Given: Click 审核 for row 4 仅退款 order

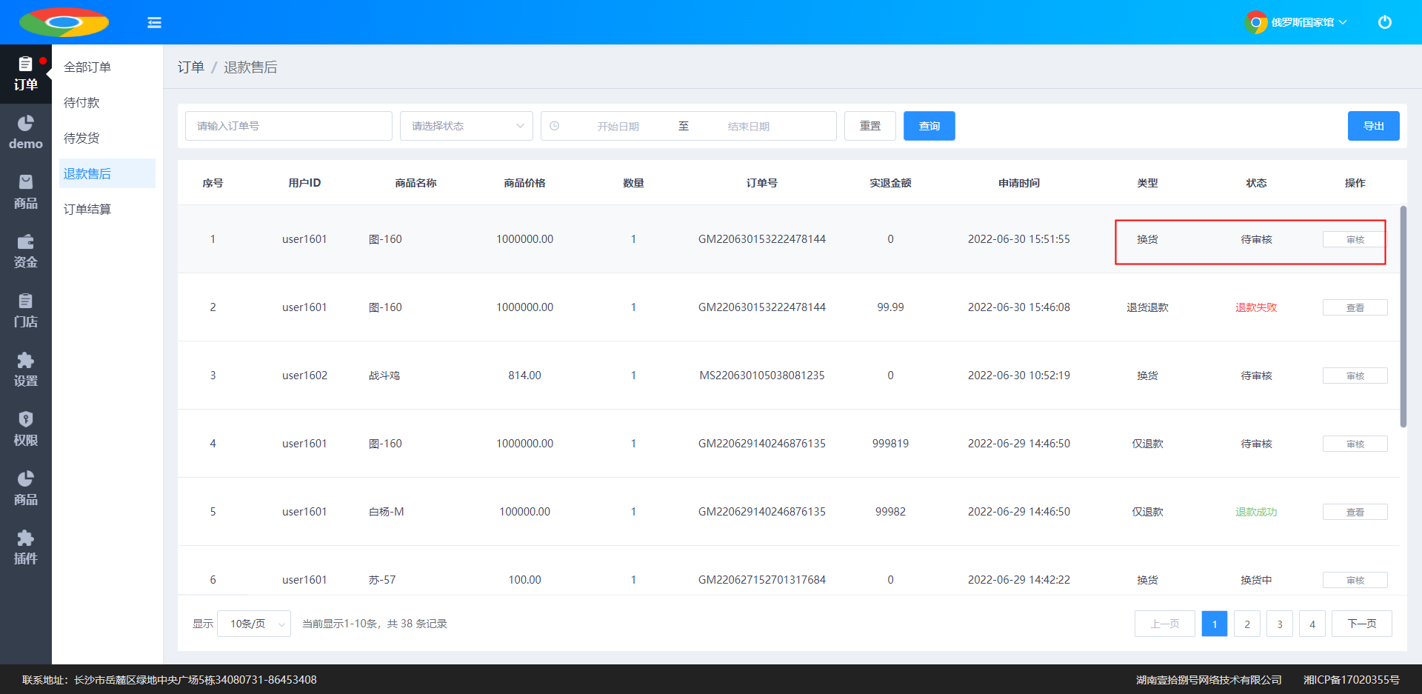Looking at the screenshot, I should click(1355, 444).
